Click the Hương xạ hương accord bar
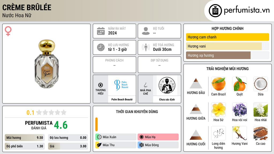274x154 pixels. pyautogui.click(x=227, y=55)
